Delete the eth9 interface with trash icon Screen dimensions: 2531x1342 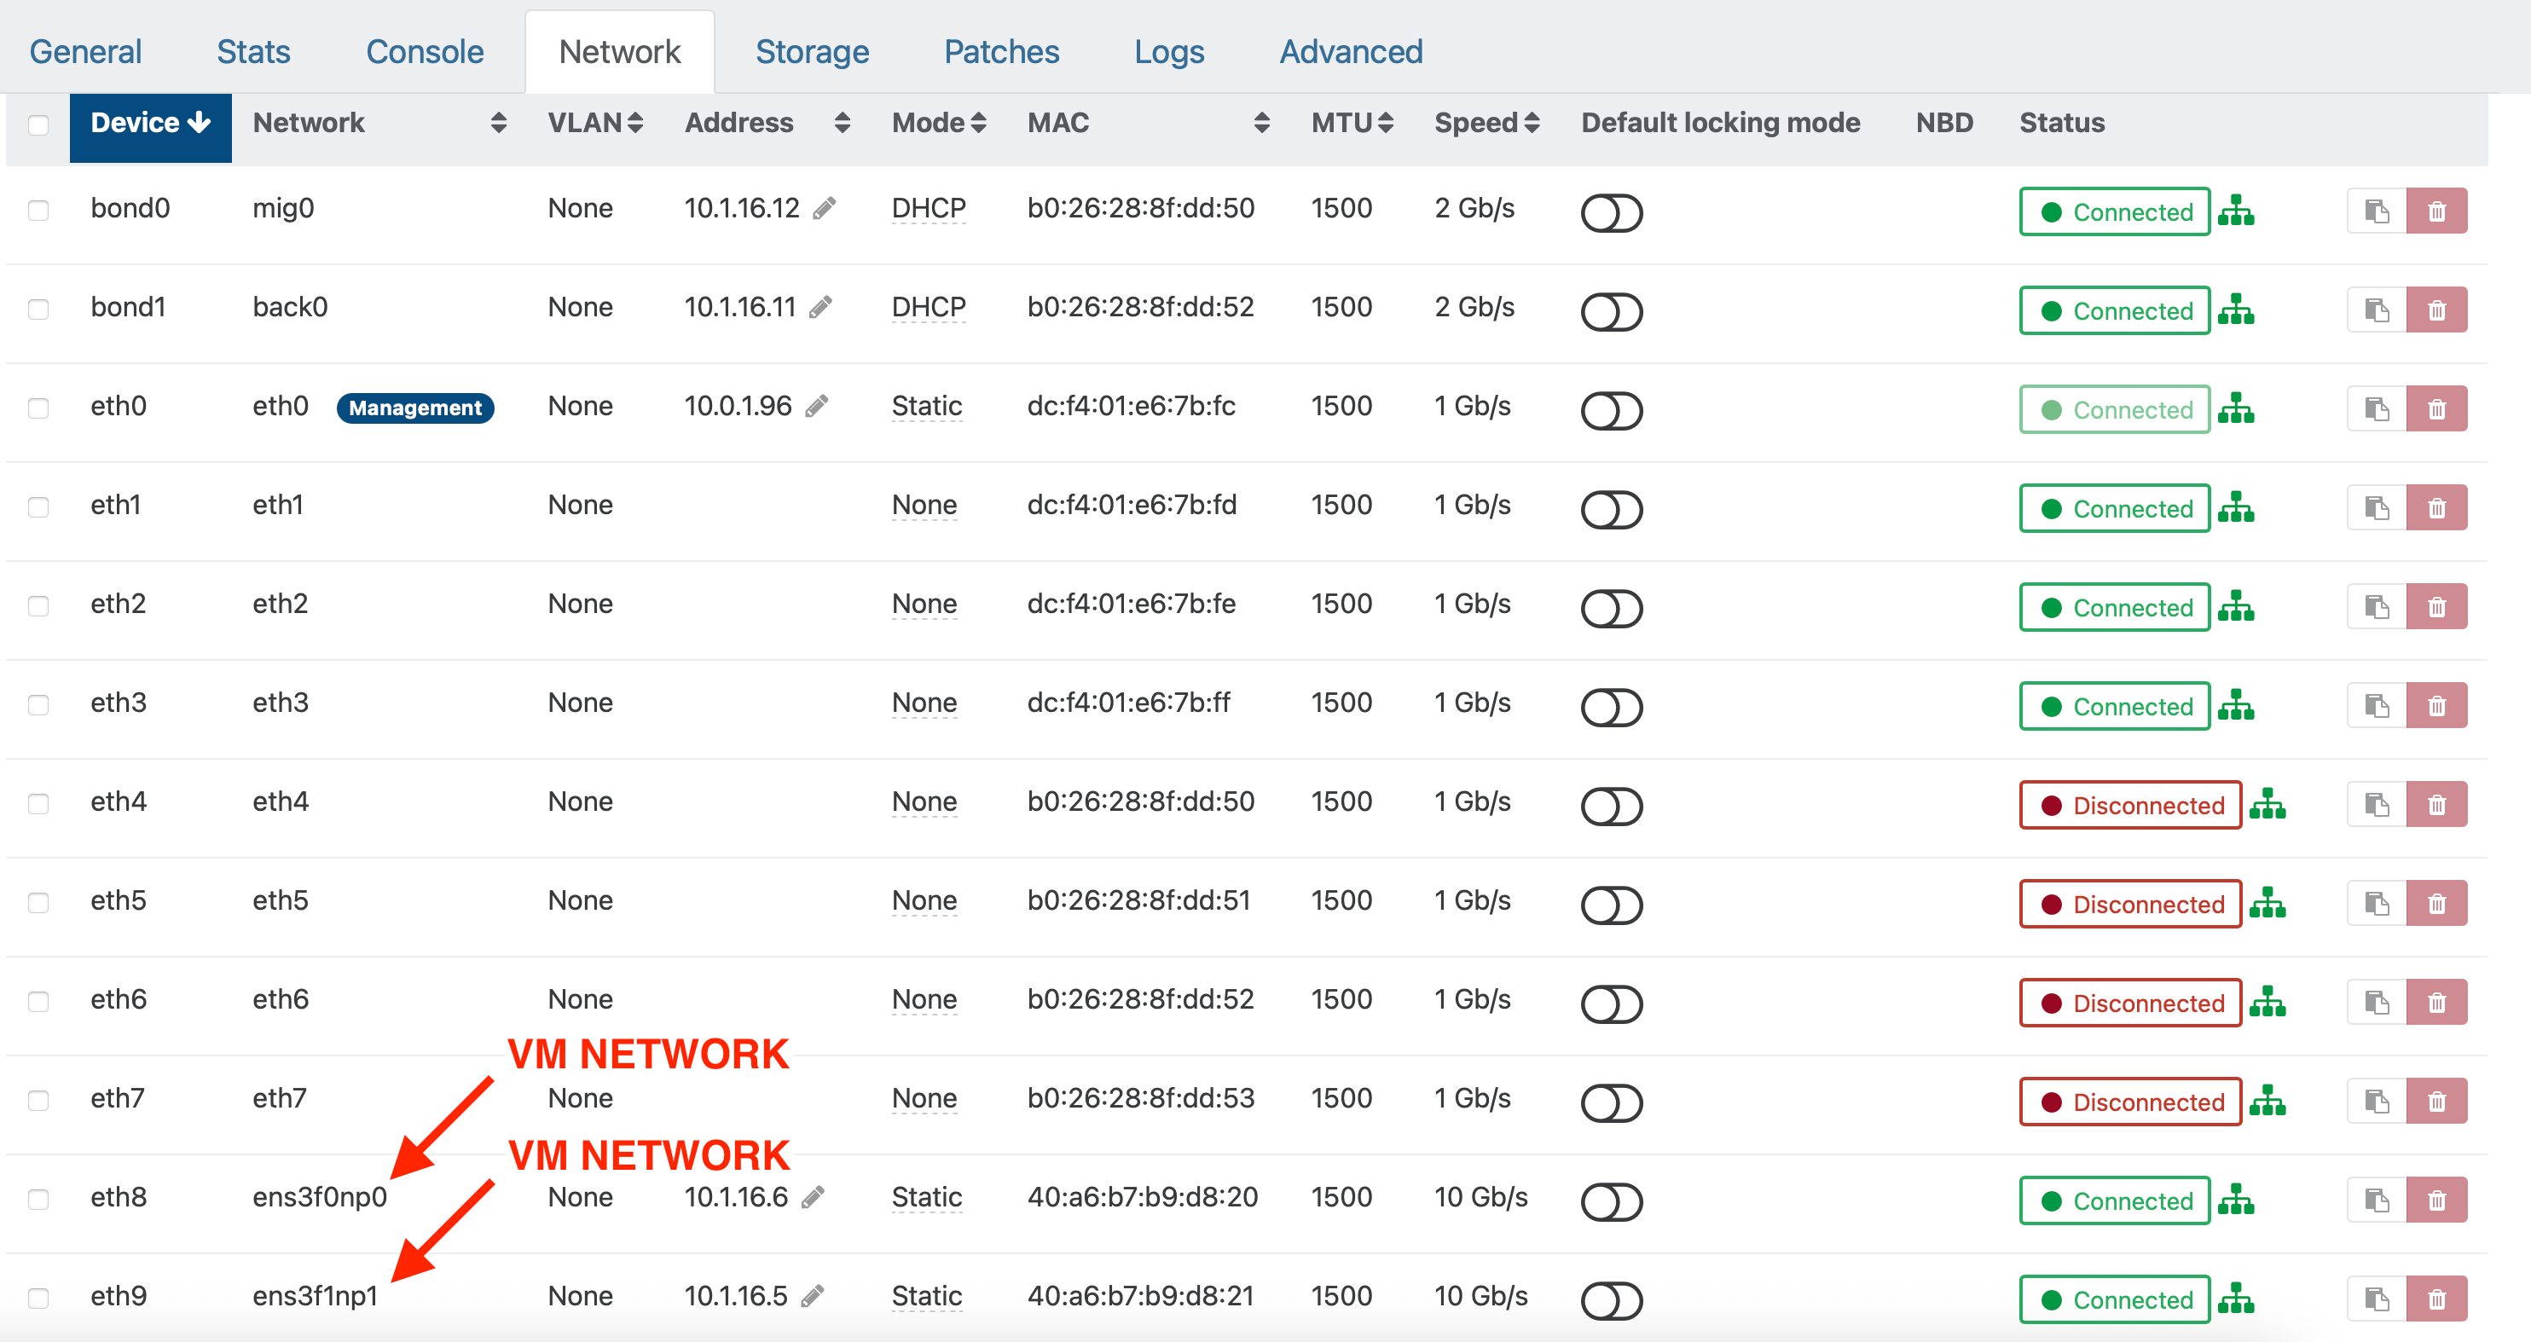(x=2436, y=1299)
